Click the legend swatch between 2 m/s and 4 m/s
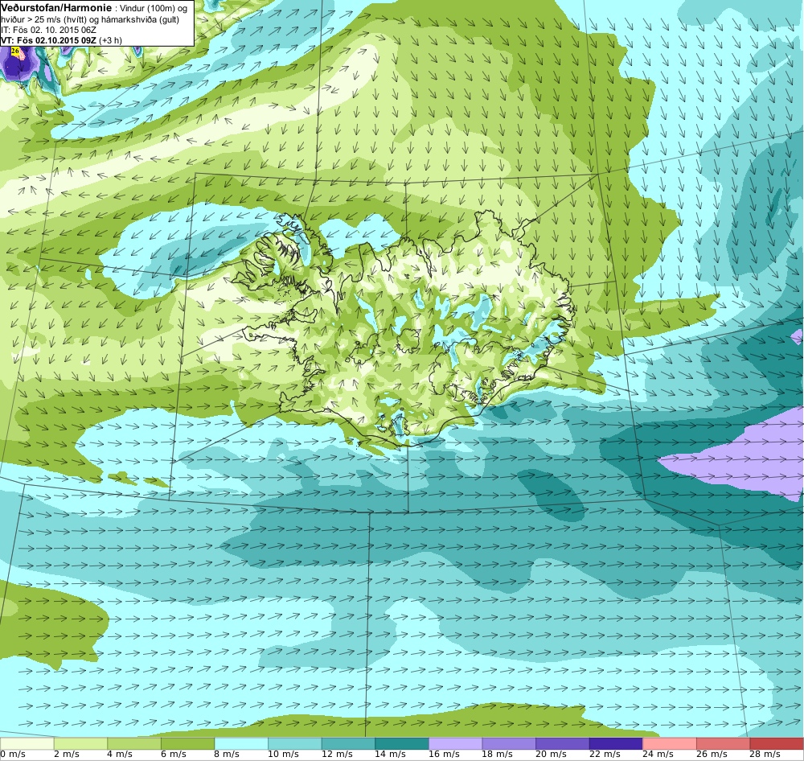The width and height of the screenshot is (804, 761). (x=80, y=743)
